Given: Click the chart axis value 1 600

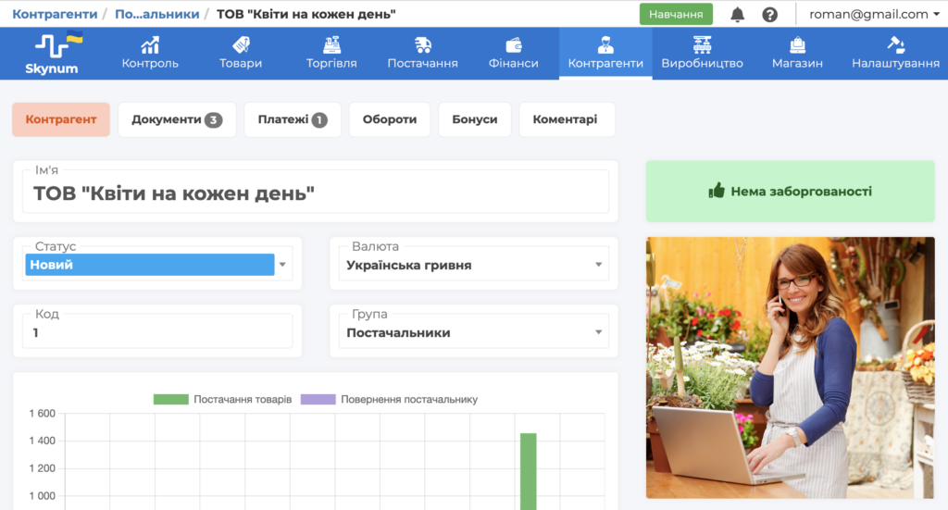Looking at the screenshot, I should click(x=43, y=414).
